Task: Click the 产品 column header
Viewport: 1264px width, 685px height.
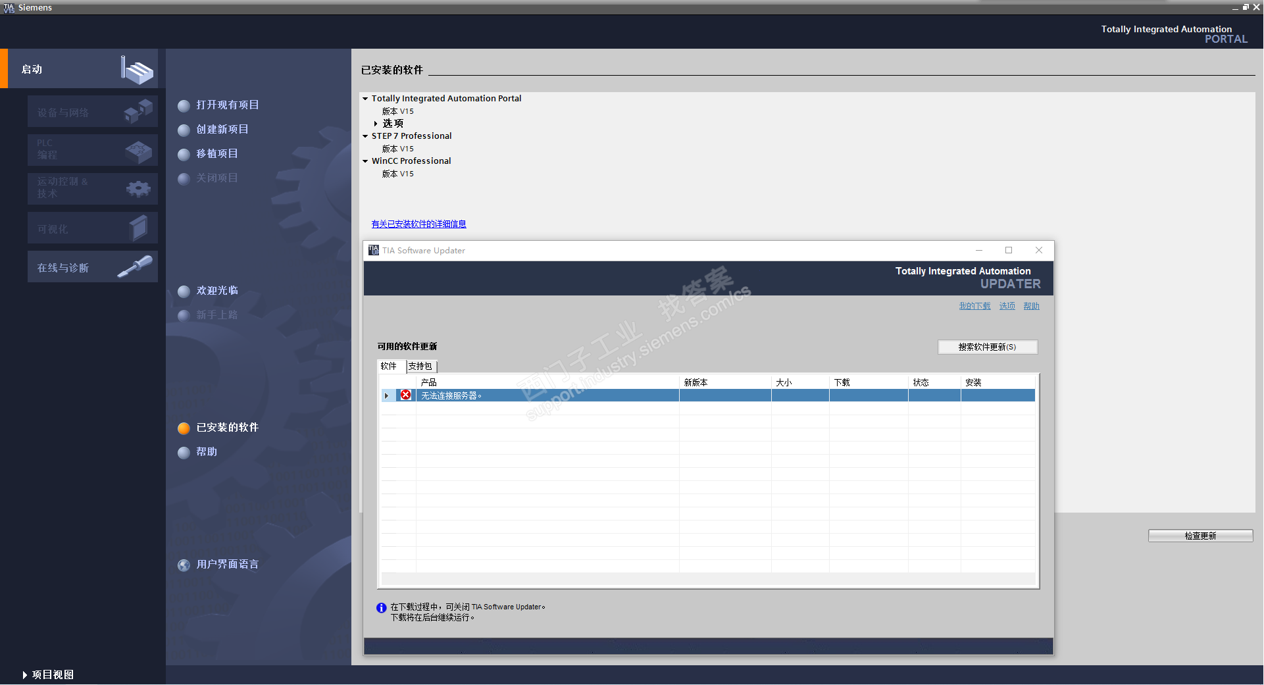Action: [547, 383]
